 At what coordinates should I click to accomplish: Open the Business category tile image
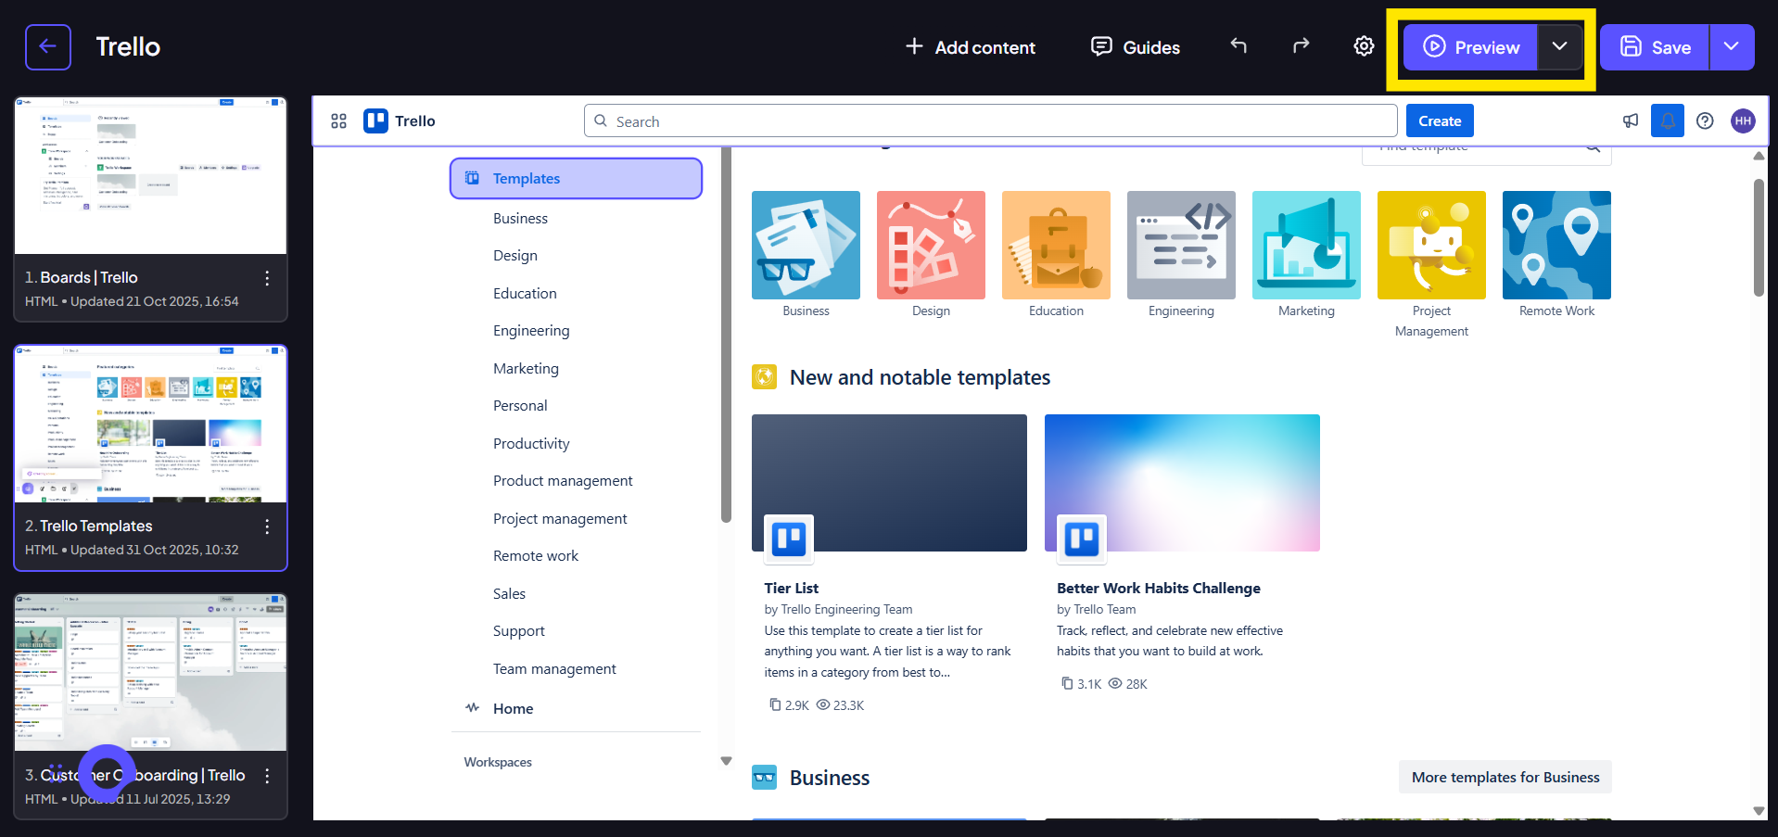806,245
